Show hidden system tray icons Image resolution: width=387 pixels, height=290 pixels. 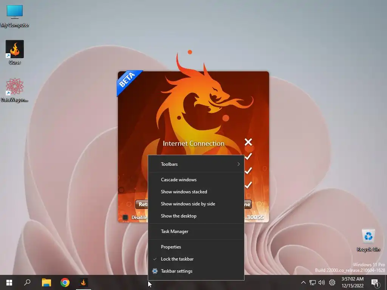[303, 282]
